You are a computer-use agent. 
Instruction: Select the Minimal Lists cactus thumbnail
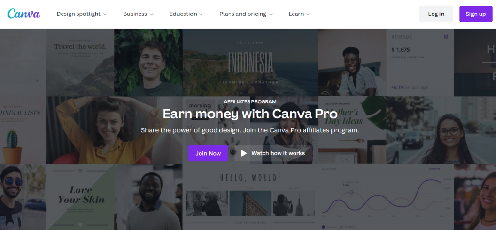(x=23, y=130)
